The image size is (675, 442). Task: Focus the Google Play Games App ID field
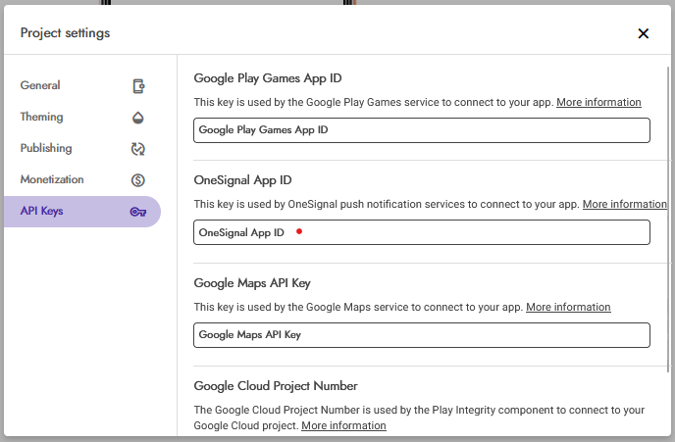click(422, 130)
